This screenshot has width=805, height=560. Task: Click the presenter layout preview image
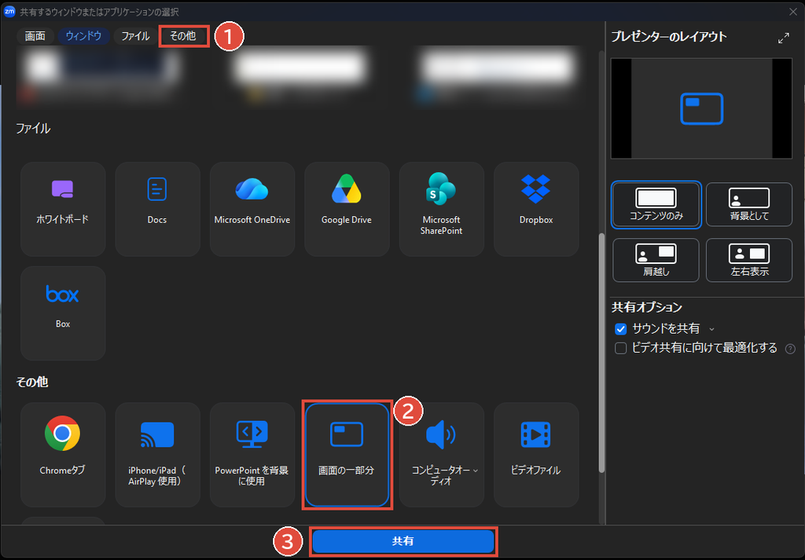(x=701, y=108)
